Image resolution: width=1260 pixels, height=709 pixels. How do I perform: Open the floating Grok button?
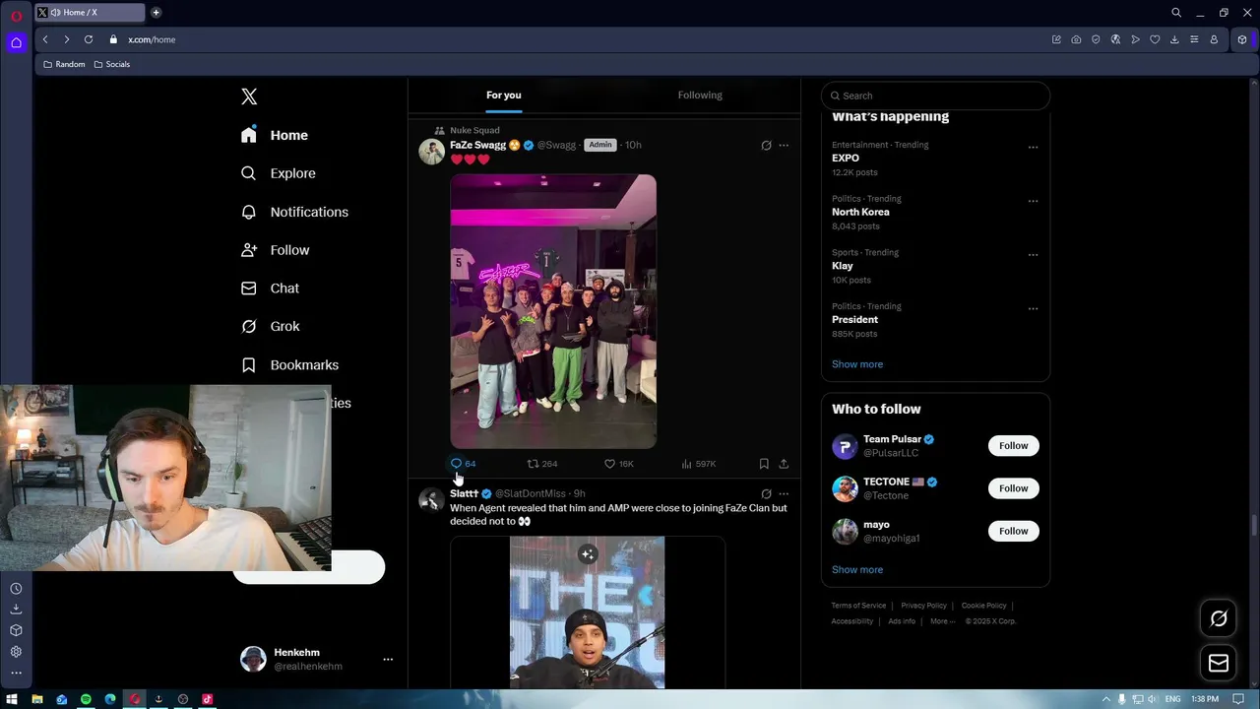coord(1219,618)
